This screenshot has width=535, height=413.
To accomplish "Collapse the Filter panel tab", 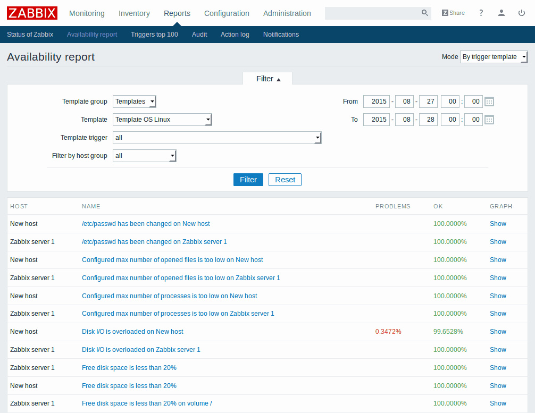I will pos(267,79).
